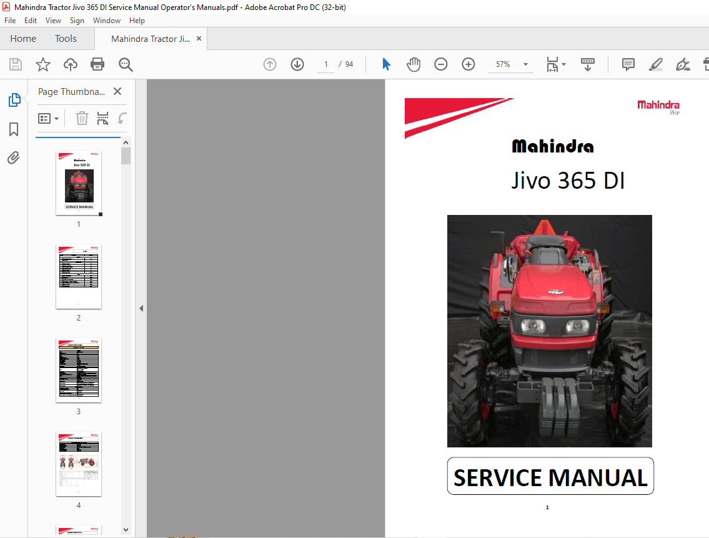Open the 57% zoom level dropdown
This screenshot has width=709, height=538.
(x=525, y=64)
